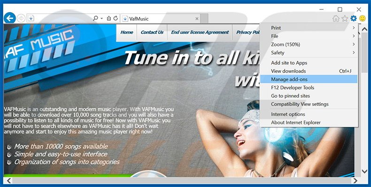Choose Manage add-ons from the menu
The width and height of the screenshot is (371, 187).
pos(309,79)
